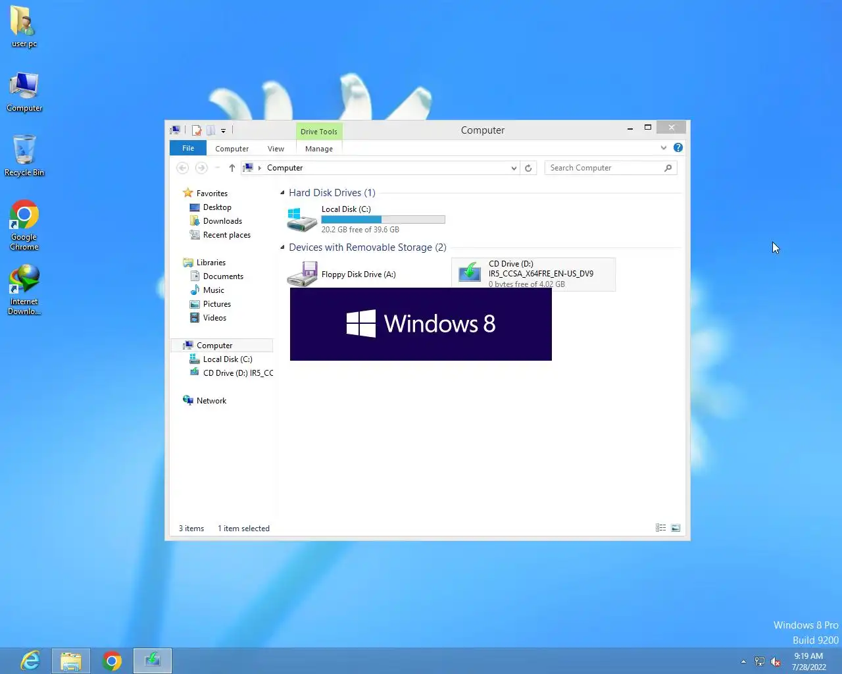Click the Up one level arrow
The image size is (842, 674).
click(x=232, y=168)
